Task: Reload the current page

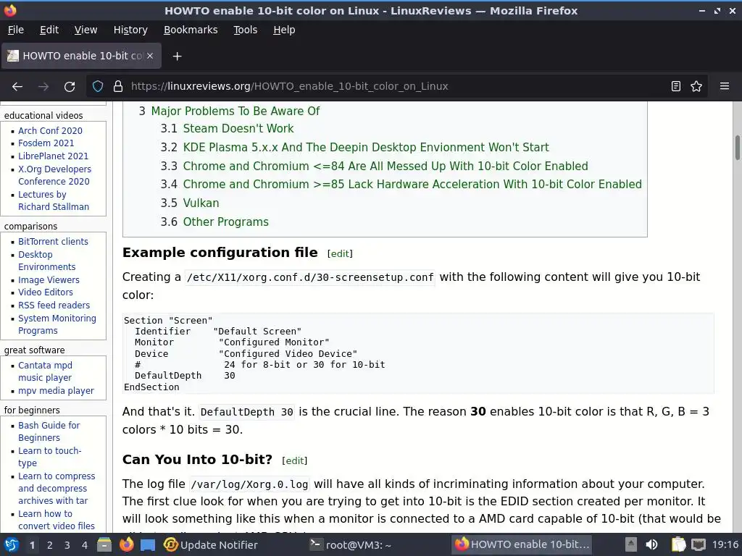Action: click(x=70, y=87)
